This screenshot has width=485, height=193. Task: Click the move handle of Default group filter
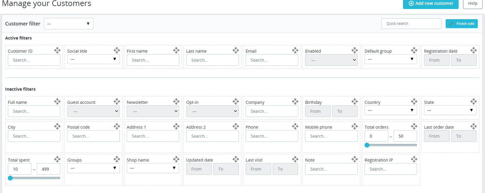click(x=414, y=50)
